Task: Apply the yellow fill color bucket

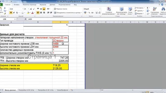Action: pyautogui.click(x=28, y=13)
